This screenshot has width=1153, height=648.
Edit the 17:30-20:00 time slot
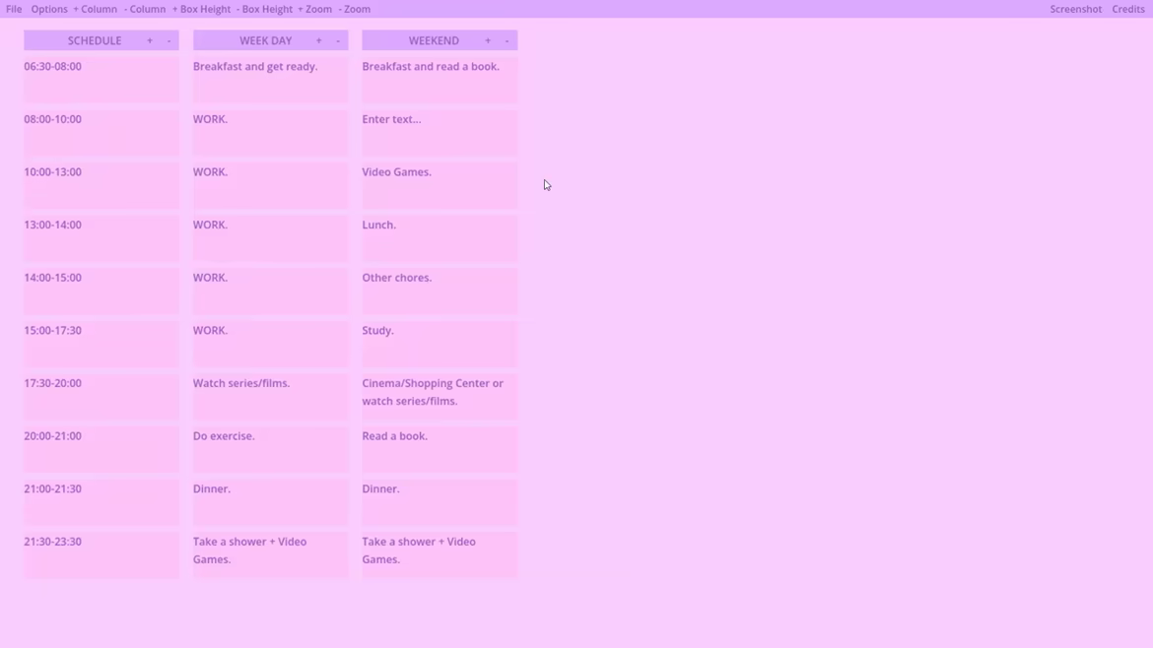point(102,398)
